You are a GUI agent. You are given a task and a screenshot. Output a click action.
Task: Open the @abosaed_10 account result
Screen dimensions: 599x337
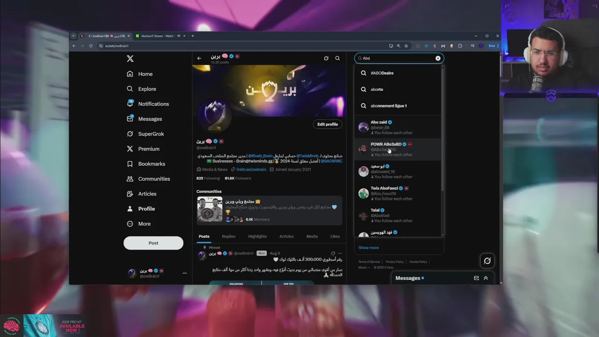pyautogui.click(x=397, y=171)
